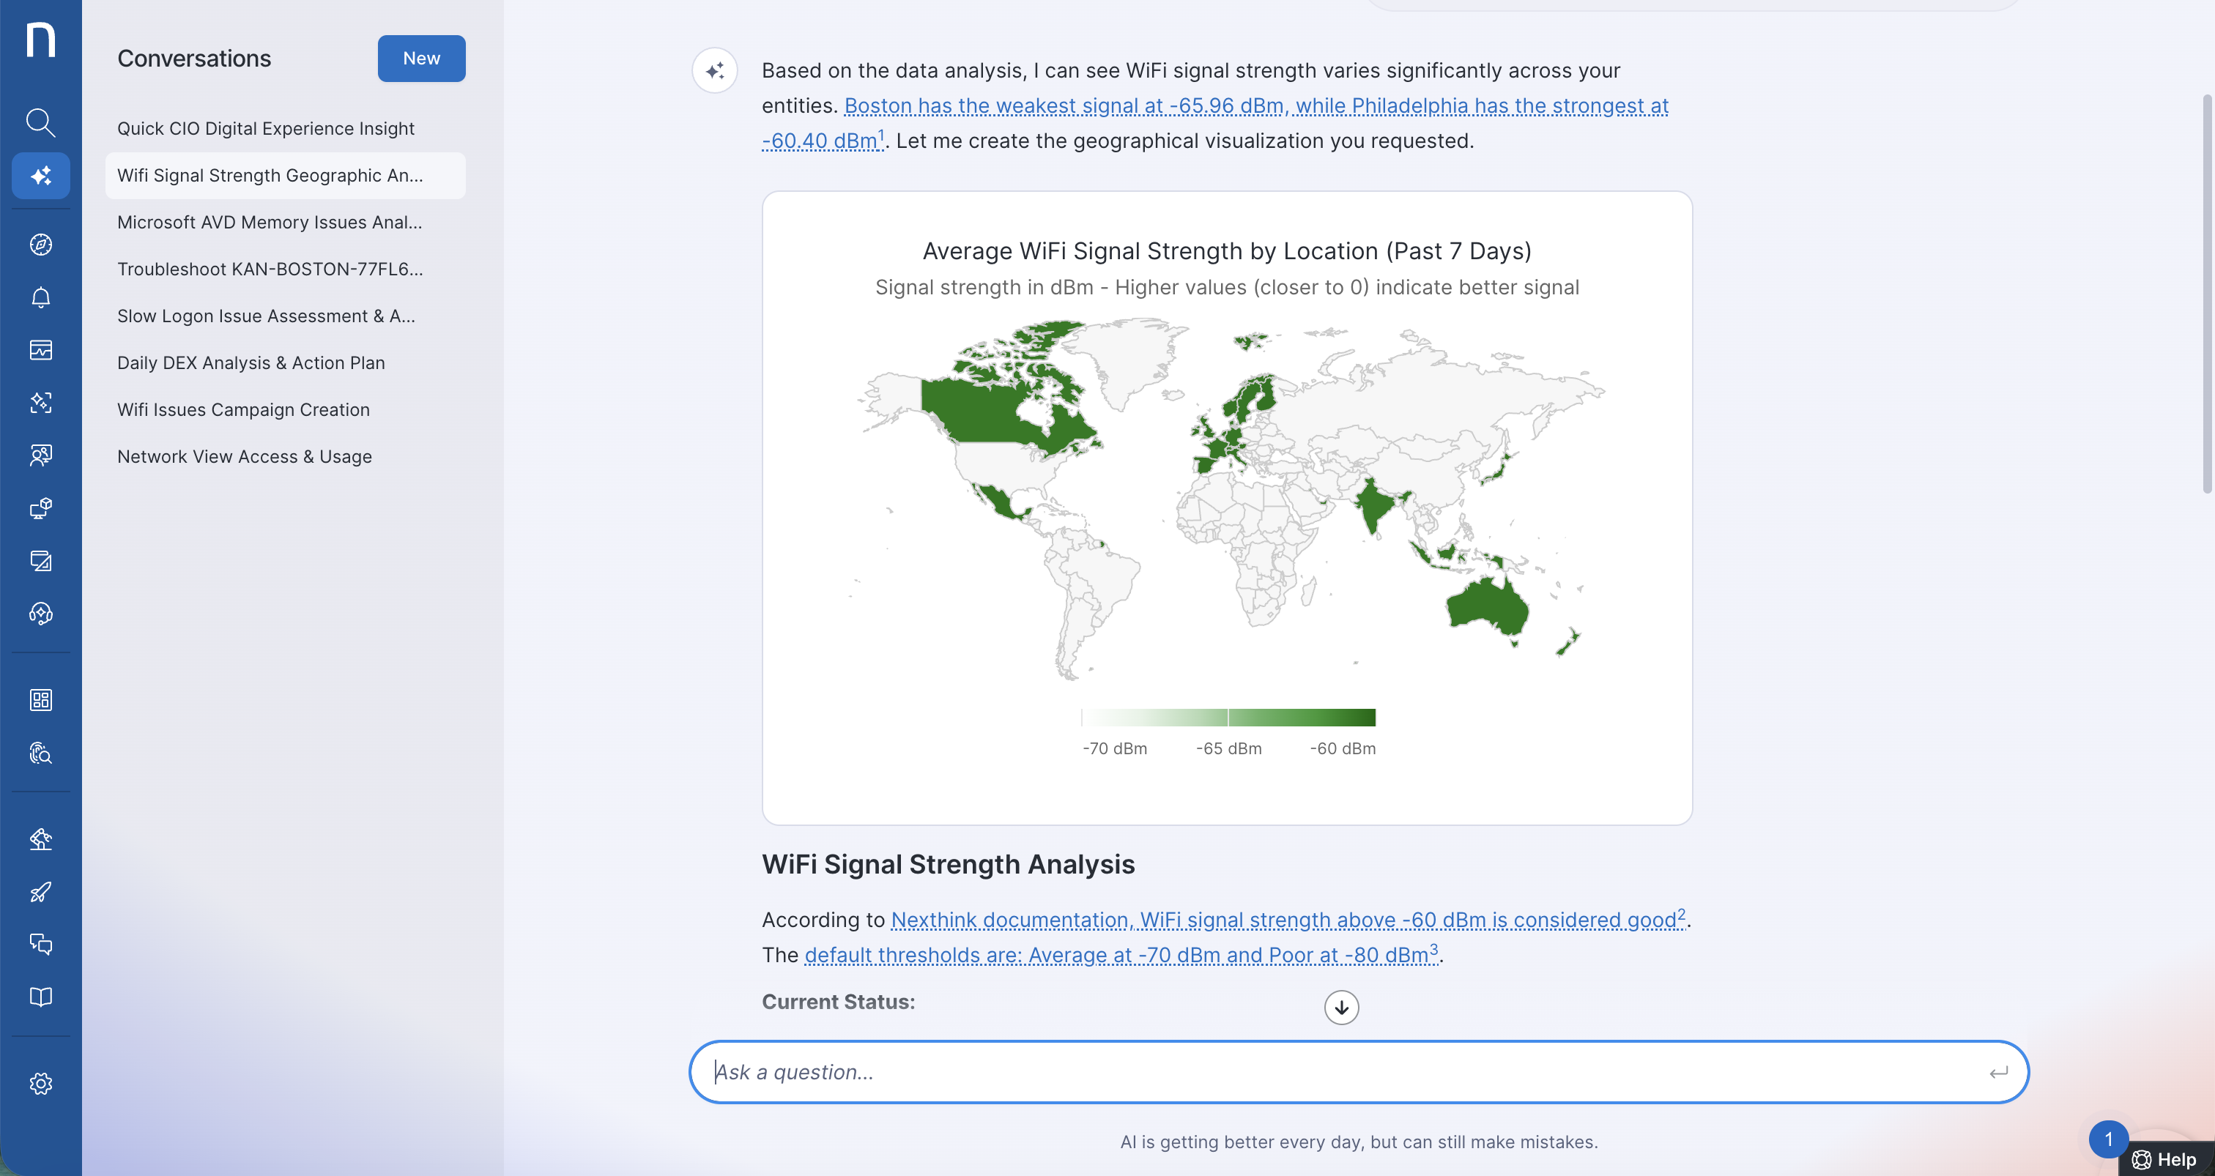Click the search magnifier icon in sidebar

click(40, 123)
